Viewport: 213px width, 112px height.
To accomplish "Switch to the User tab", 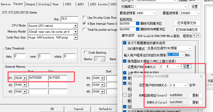I will 56,4.
